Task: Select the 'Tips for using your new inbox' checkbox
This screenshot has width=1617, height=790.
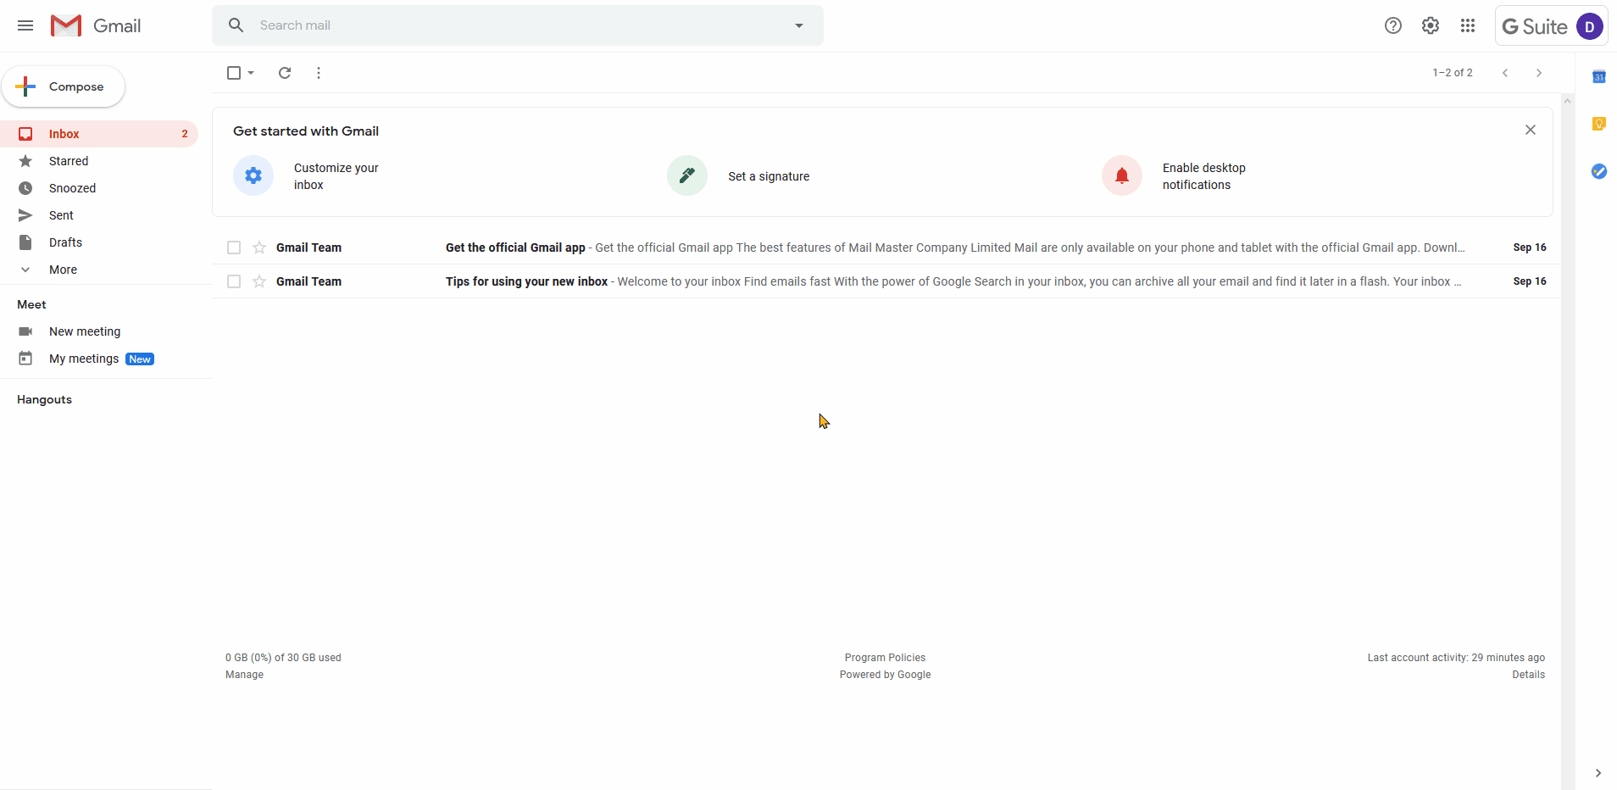Action: coord(234,281)
